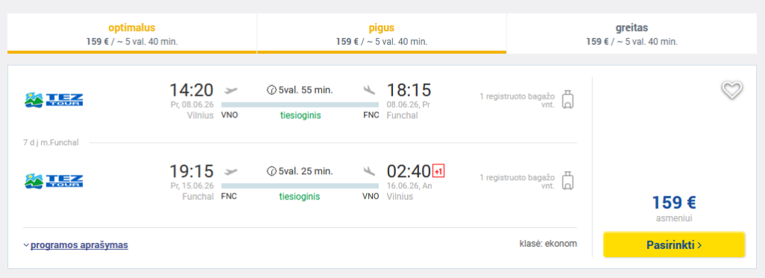This screenshot has height=278, width=765.
Task: Switch to the pigus sorting tab
Action: pyautogui.click(x=382, y=34)
